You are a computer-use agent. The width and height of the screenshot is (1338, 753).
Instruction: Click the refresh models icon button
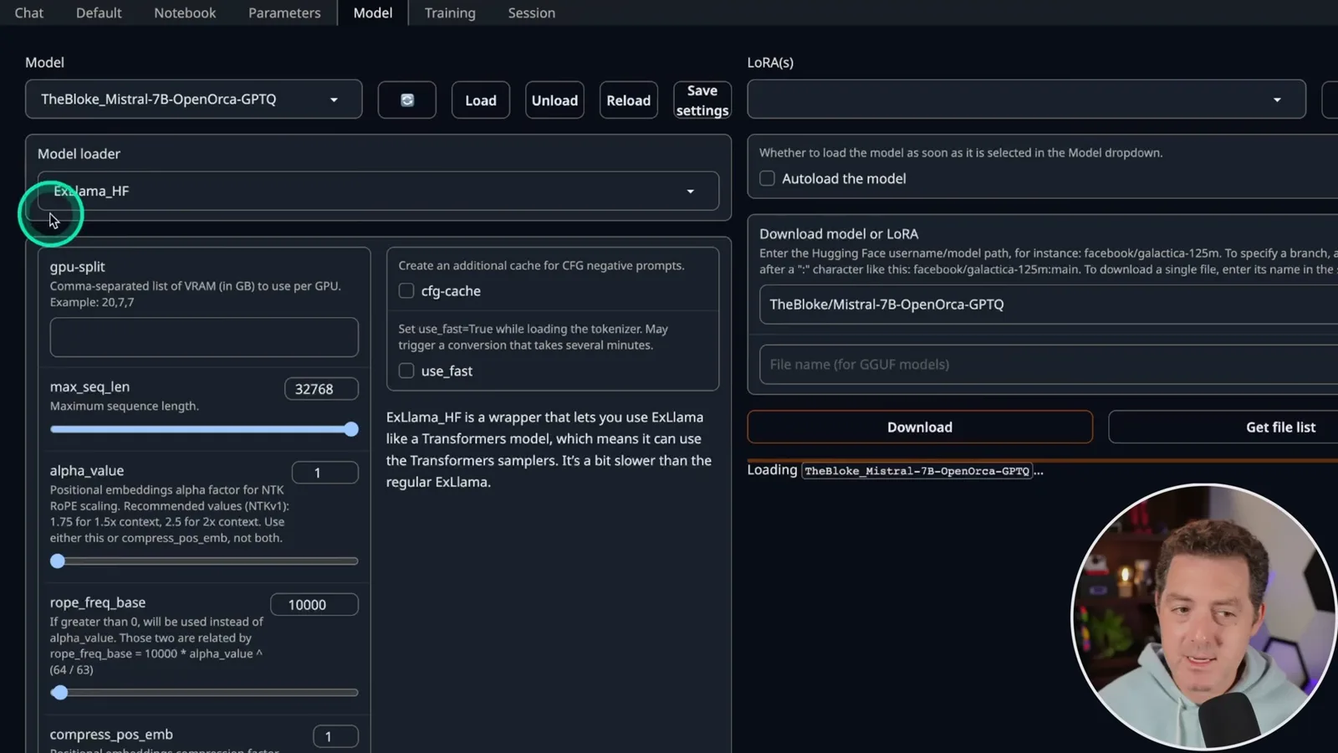407,100
